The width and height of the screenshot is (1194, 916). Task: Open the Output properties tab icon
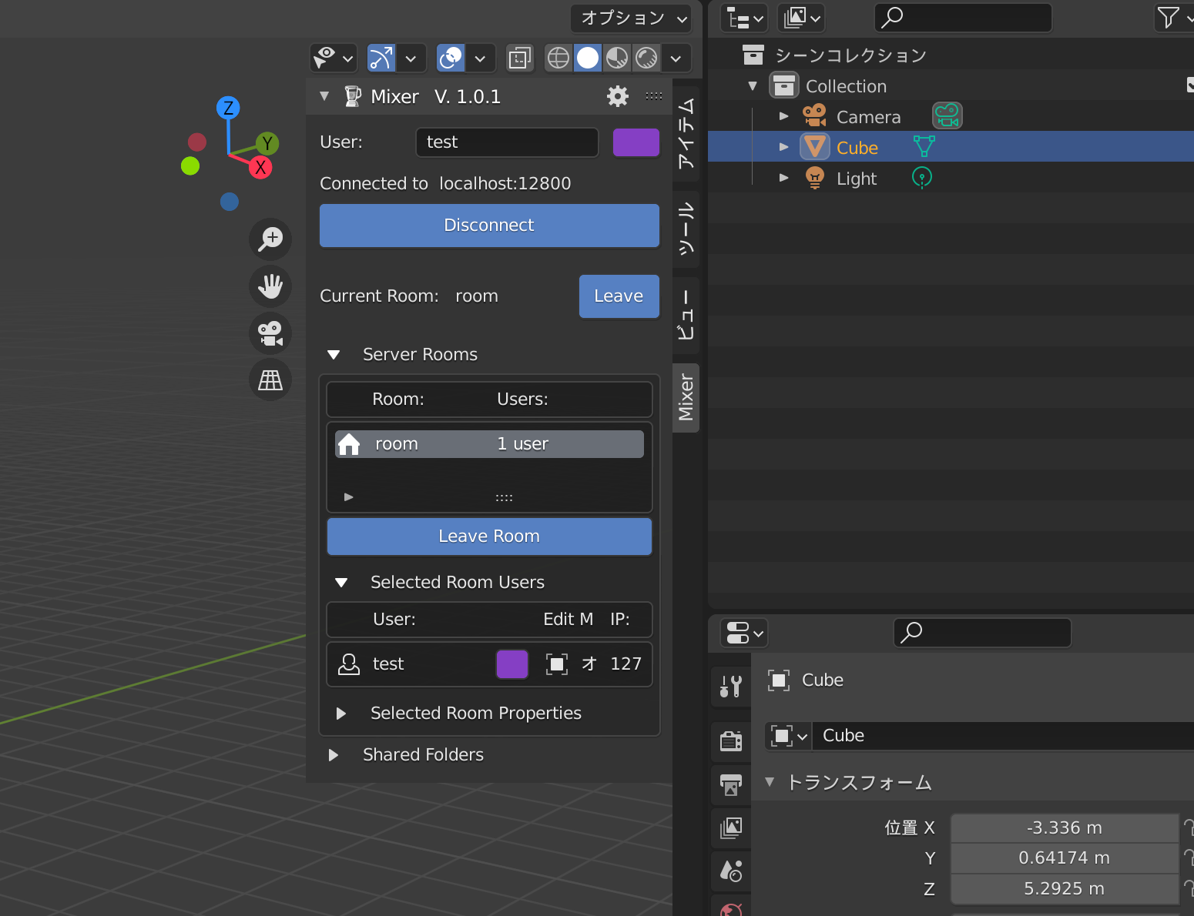coord(731,785)
